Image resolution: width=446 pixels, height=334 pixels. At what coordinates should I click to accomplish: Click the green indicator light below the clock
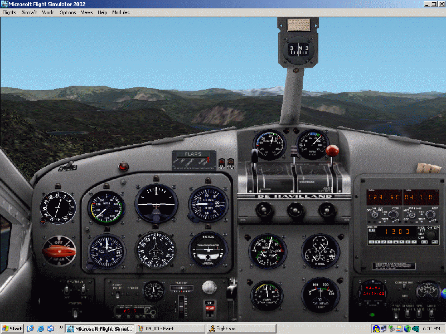[x=372, y=315]
